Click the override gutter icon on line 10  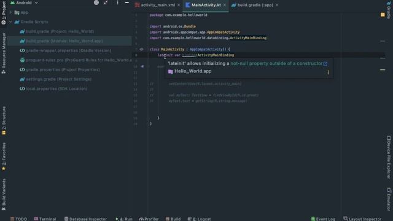[142, 66]
